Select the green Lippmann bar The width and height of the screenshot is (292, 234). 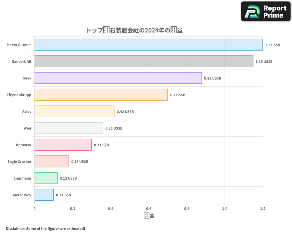coord(45,178)
